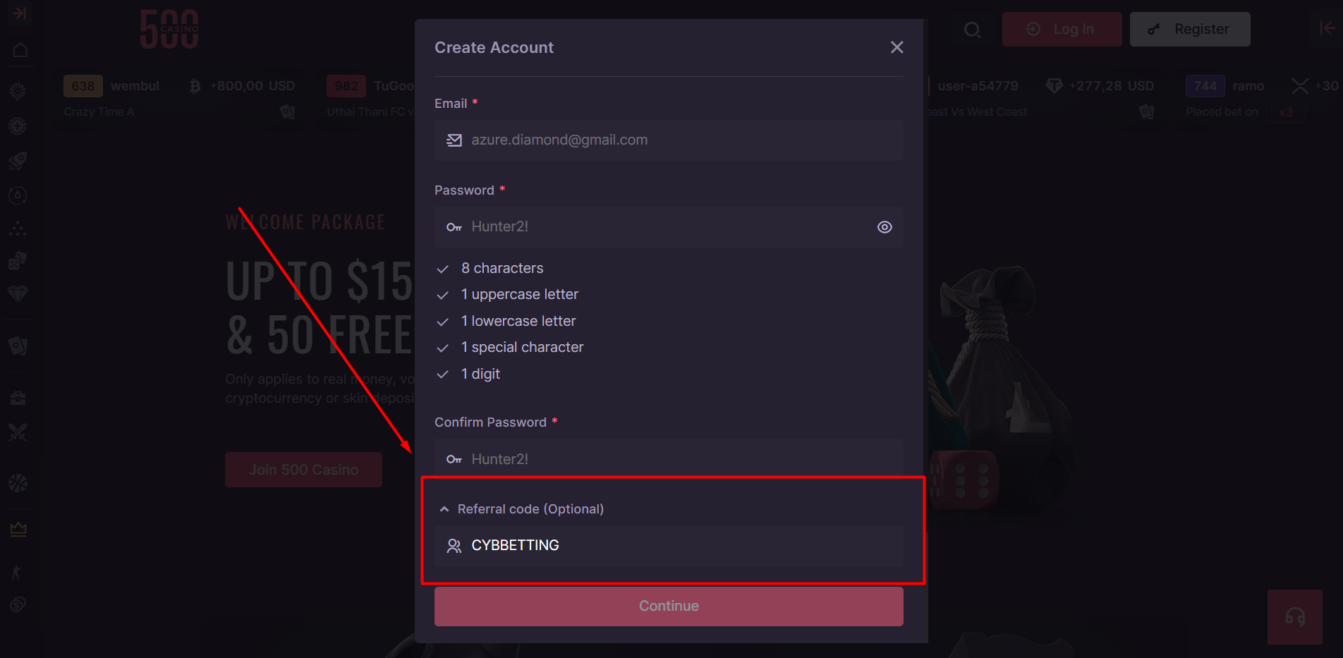Click the dice game sidebar icon

(18, 261)
